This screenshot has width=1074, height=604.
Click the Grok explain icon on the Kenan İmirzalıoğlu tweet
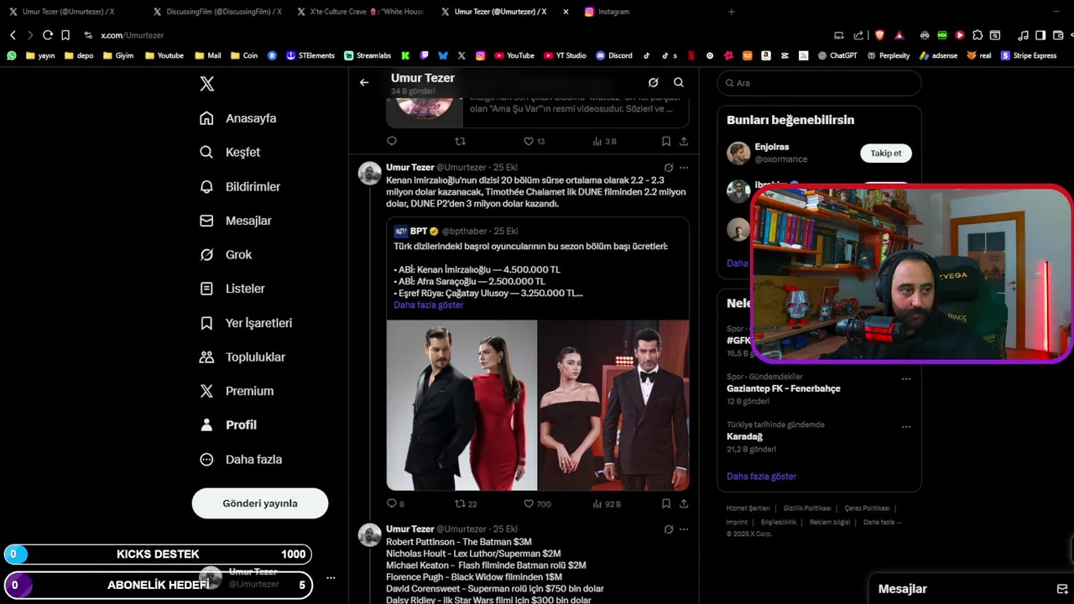(x=669, y=168)
